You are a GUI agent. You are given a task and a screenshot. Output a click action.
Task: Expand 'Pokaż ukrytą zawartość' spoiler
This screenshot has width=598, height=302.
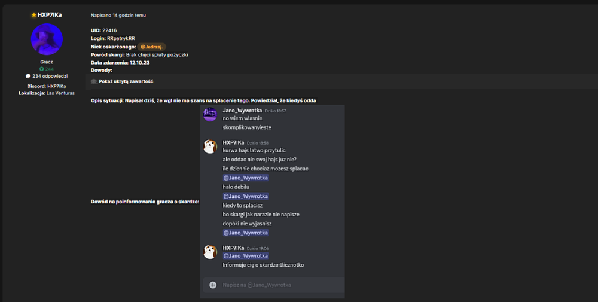click(126, 81)
